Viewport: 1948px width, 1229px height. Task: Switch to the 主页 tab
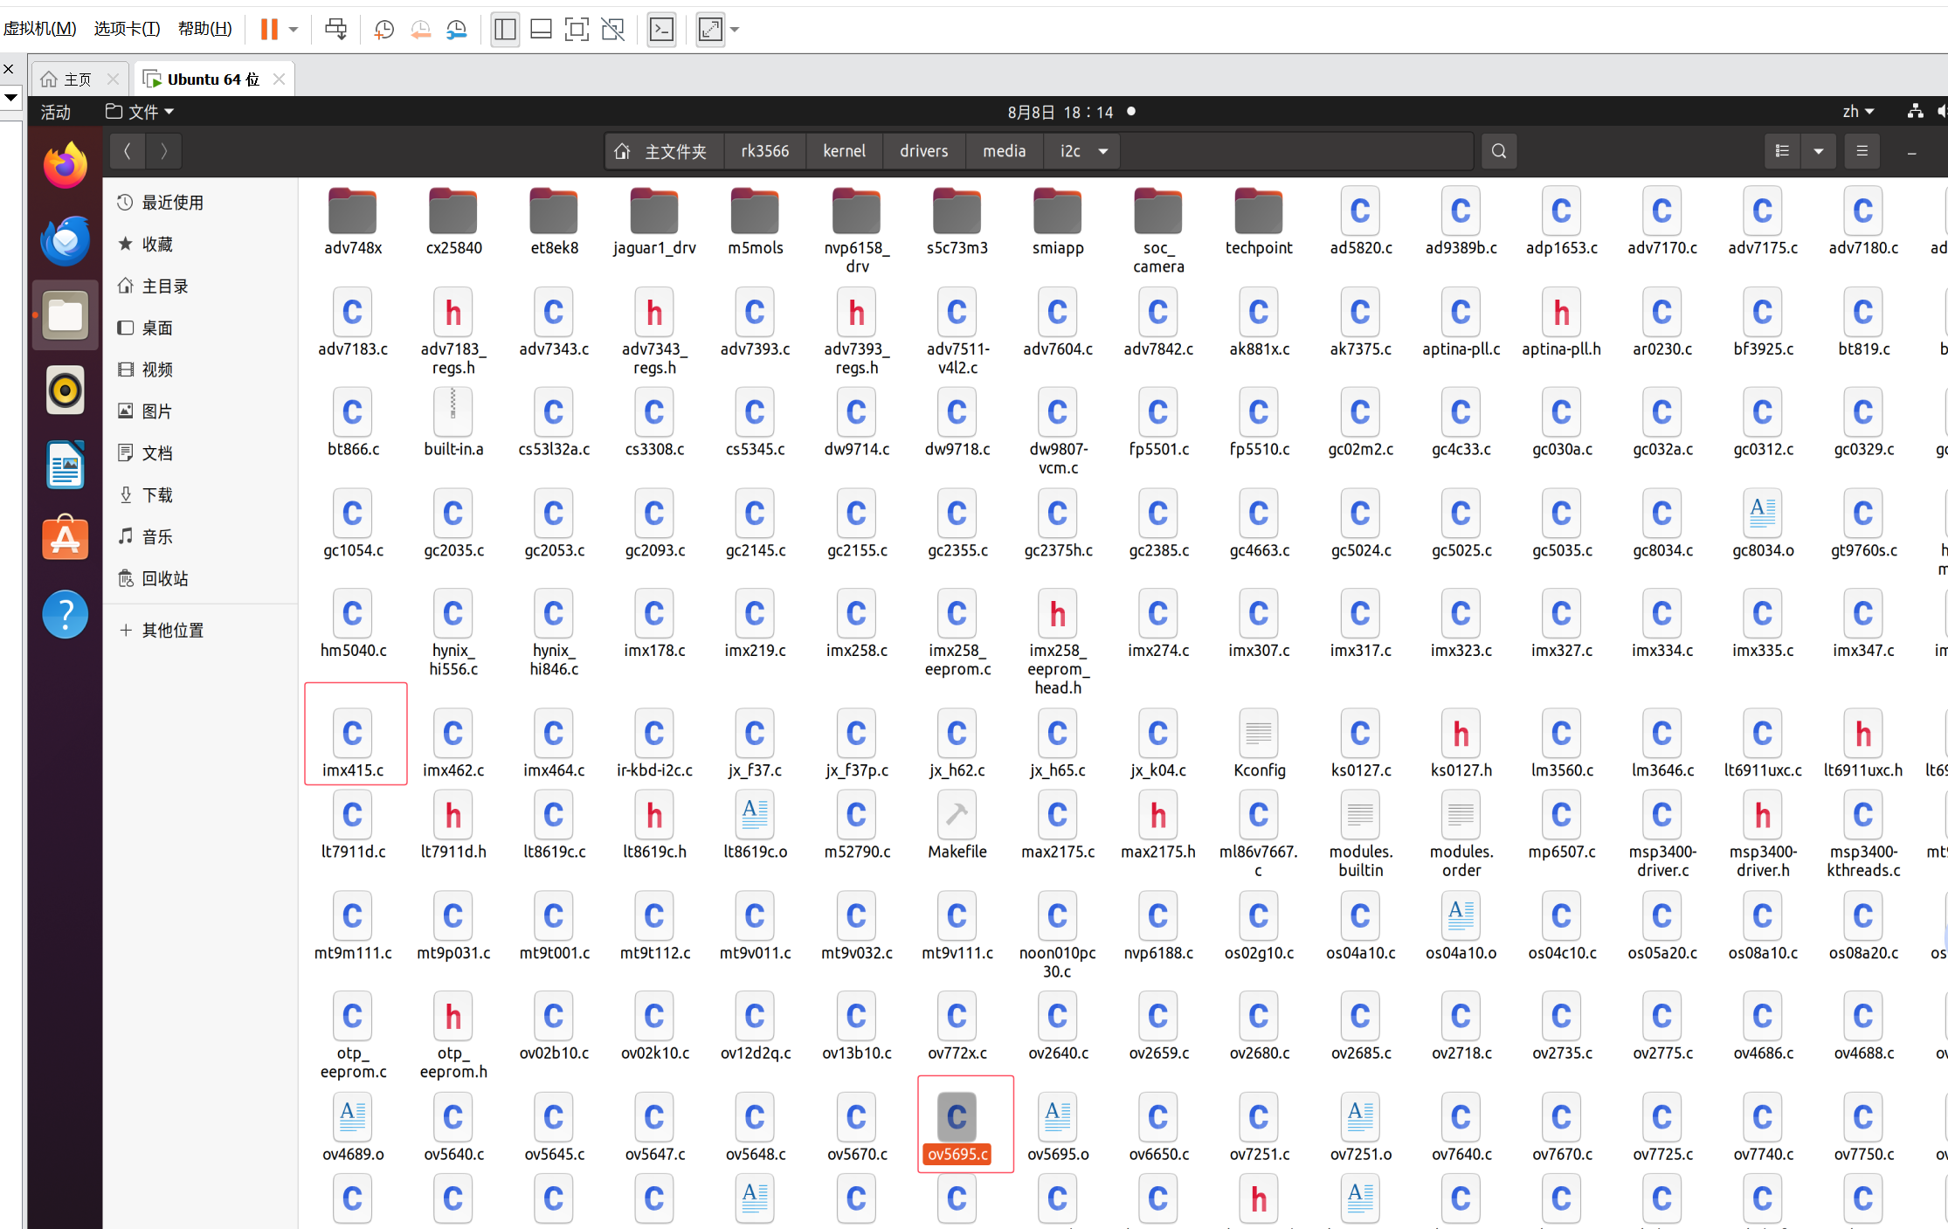[79, 79]
